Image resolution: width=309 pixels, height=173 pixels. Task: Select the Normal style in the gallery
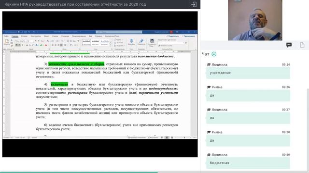[86, 43]
